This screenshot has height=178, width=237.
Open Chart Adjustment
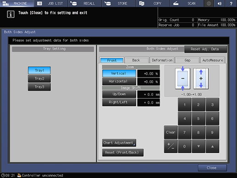coord(119,143)
